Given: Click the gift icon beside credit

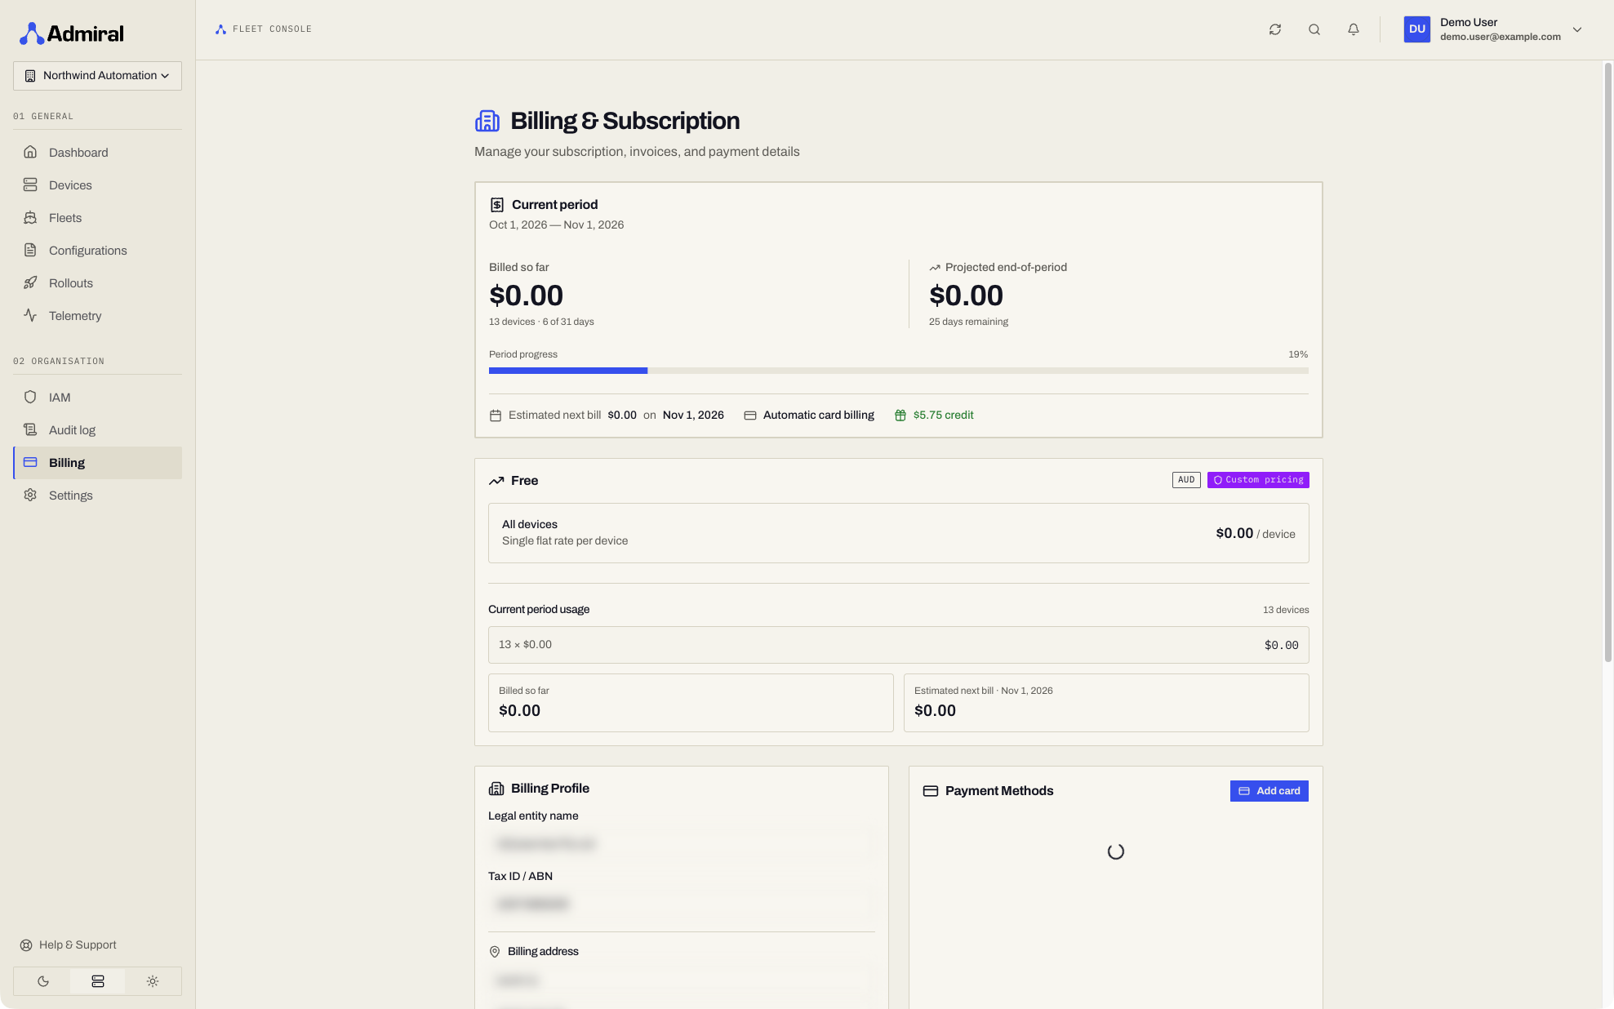Looking at the screenshot, I should click(x=900, y=416).
